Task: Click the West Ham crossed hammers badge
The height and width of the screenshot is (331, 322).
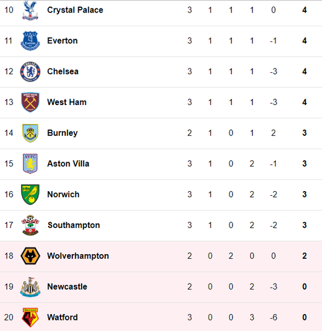Action: point(30,102)
